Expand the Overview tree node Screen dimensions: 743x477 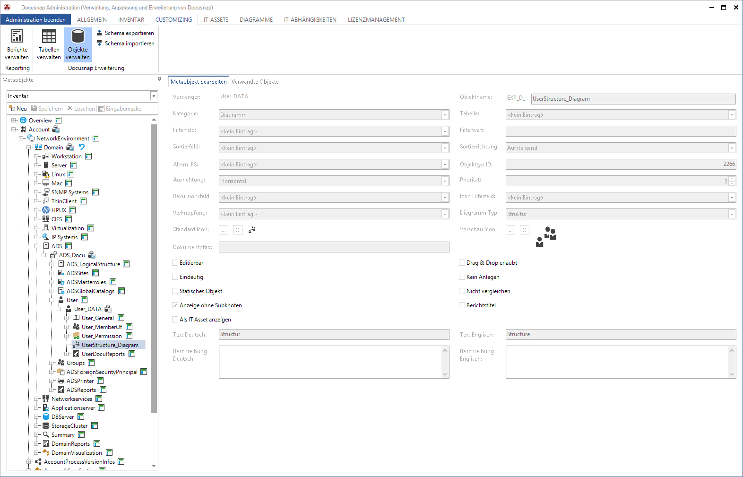click(14, 120)
